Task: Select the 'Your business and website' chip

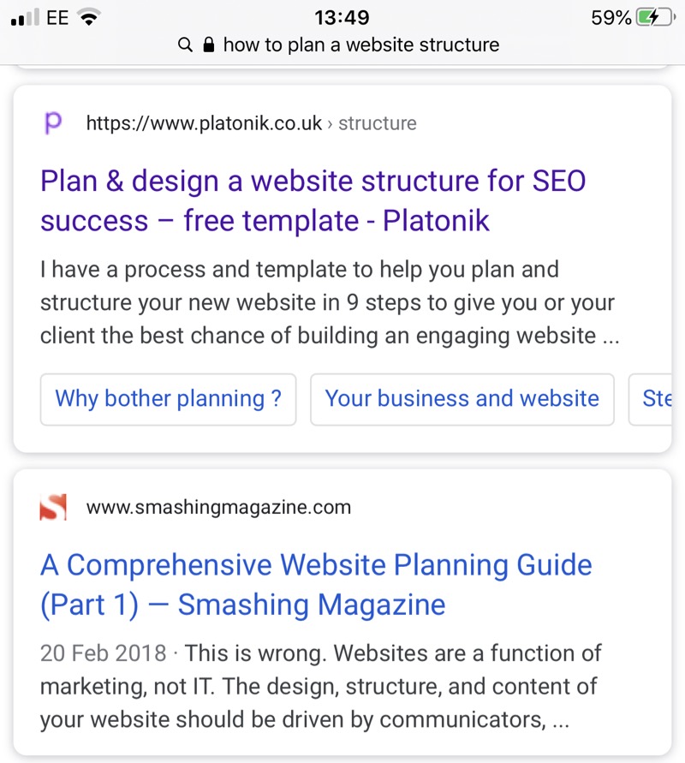Action: pyautogui.click(x=462, y=399)
